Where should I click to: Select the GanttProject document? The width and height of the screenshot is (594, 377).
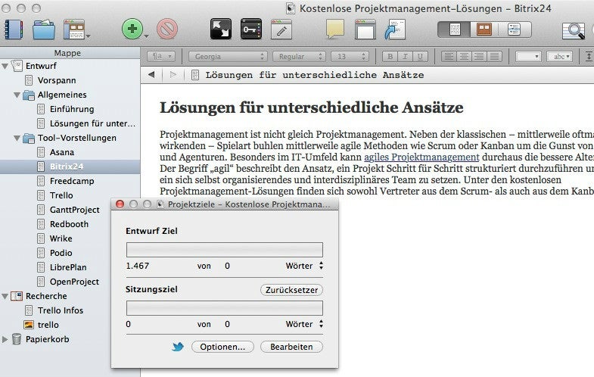click(x=75, y=210)
